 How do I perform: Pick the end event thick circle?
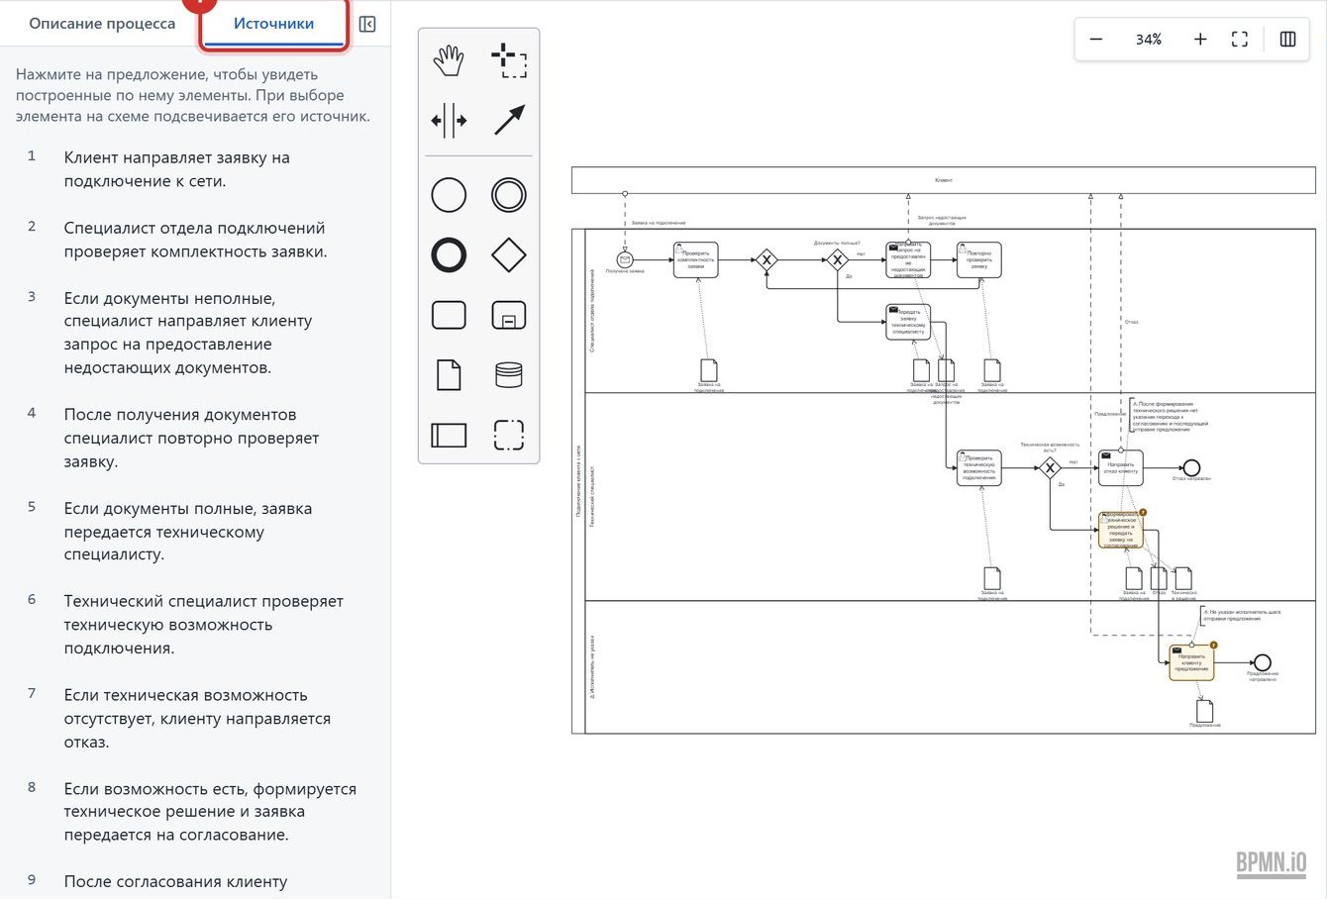449,255
